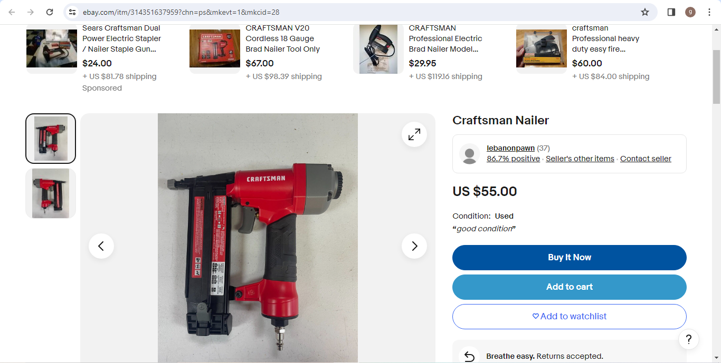Reload the page with the browser refresh icon
The height and width of the screenshot is (363, 721).
point(50,12)
